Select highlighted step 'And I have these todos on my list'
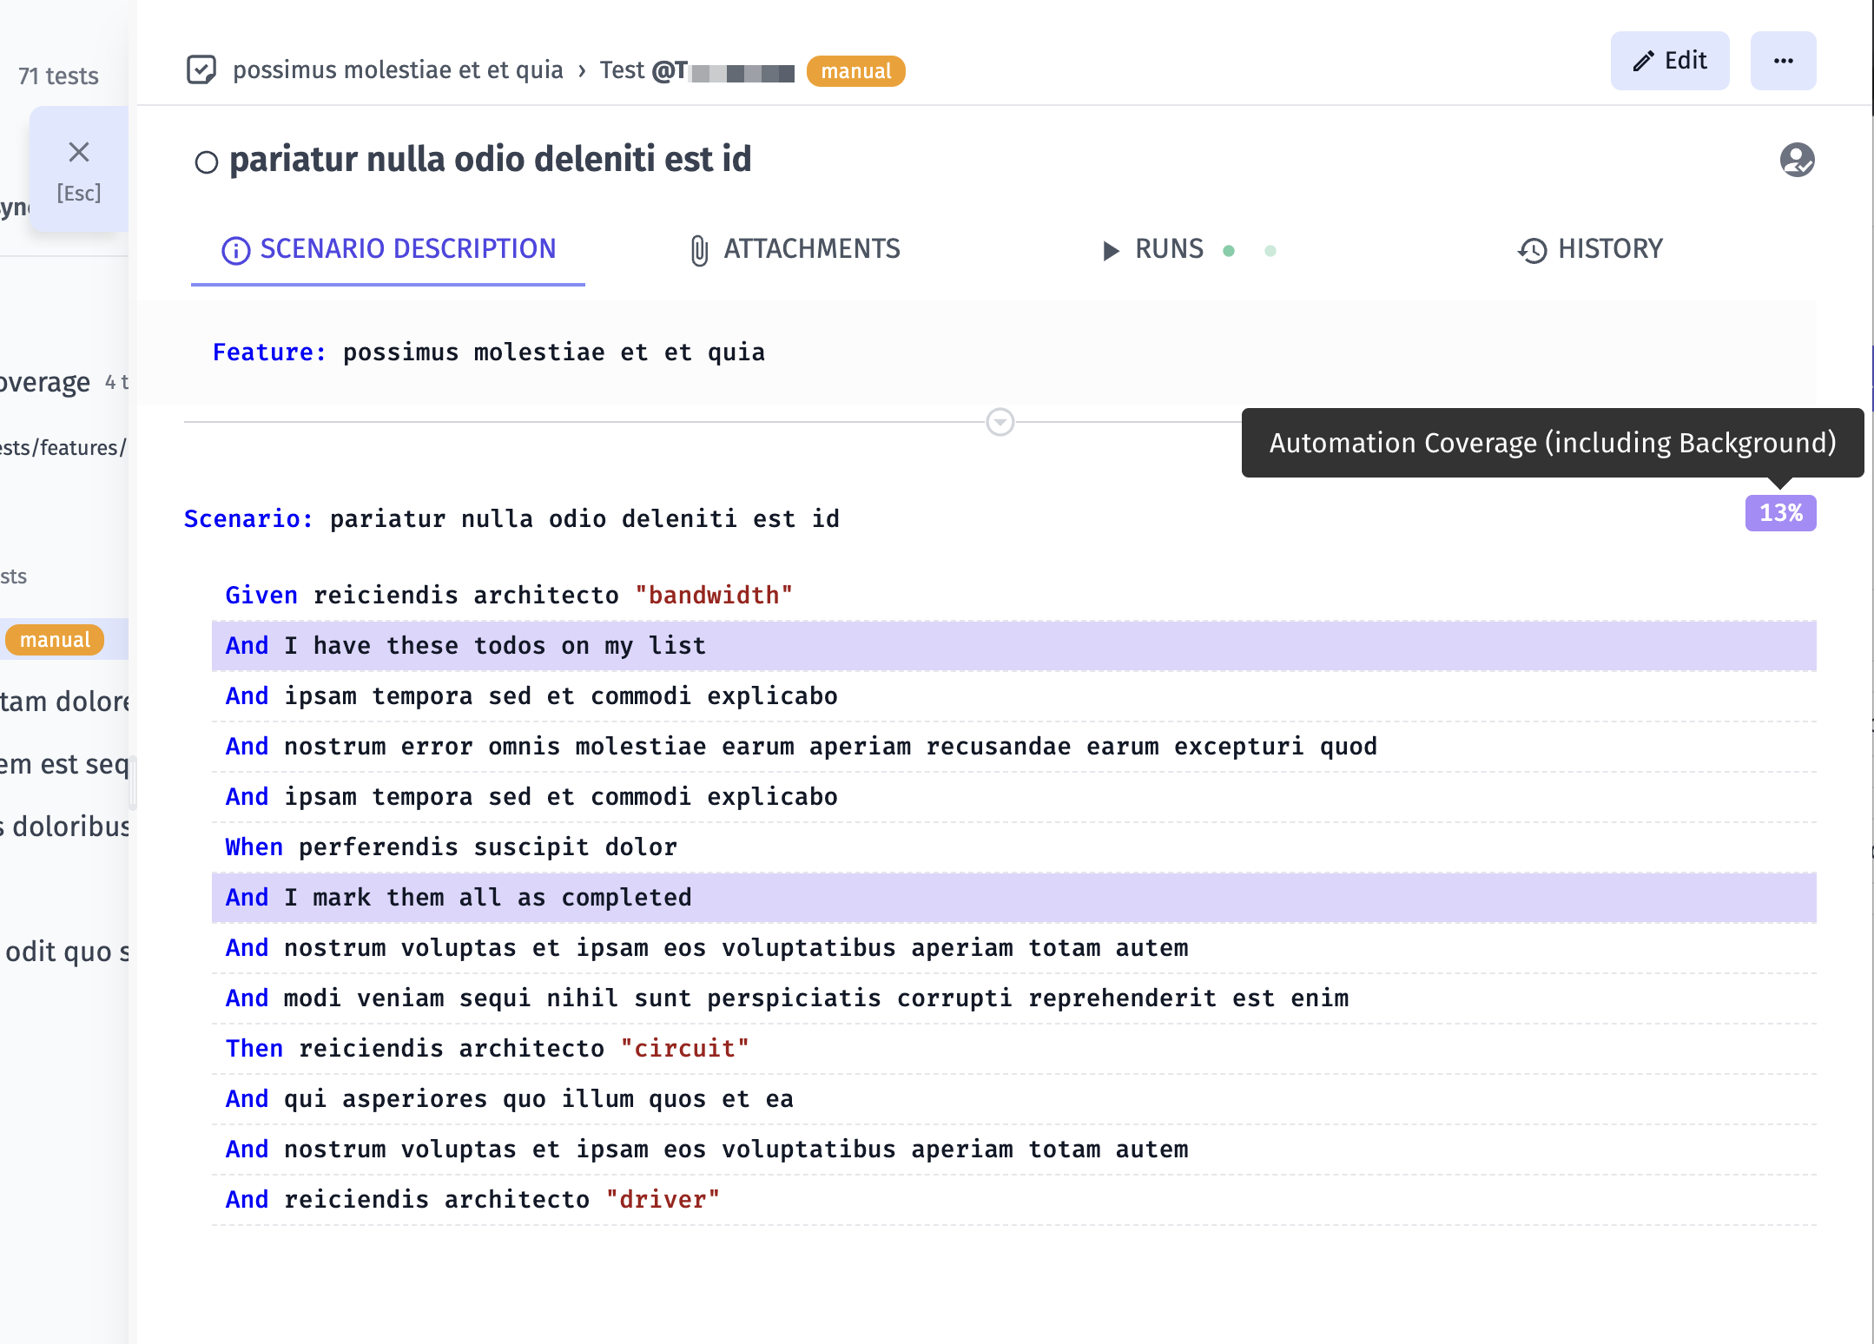The image size is (1874, 1344). point(1014,646)
